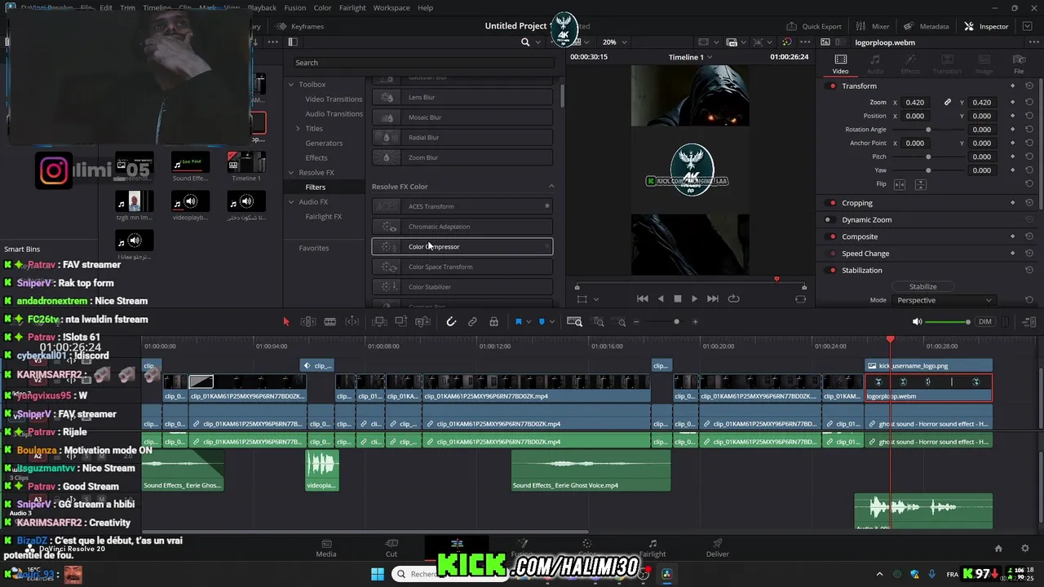Collapse the Resolve FX Color section
1044x587 pixels.
(551, 187)
